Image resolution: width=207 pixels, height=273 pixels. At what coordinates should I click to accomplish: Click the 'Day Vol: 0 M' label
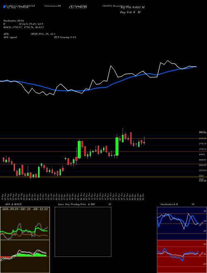pos(130,12)
